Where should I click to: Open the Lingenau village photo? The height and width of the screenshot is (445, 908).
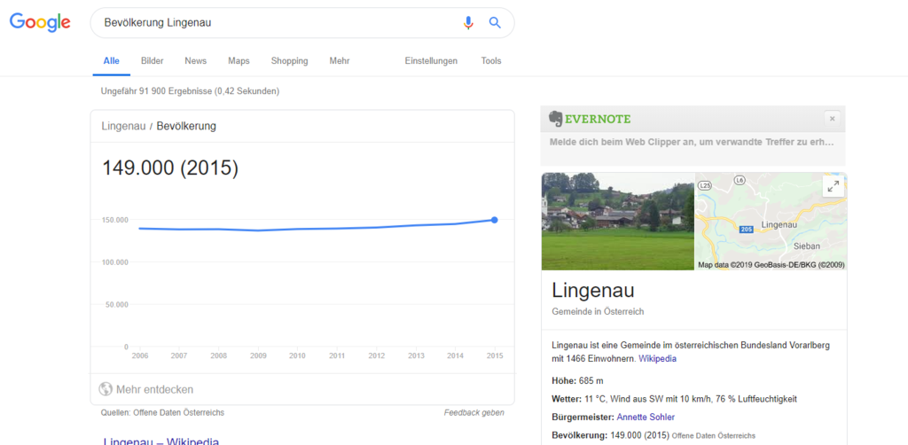click(x=617, y=221)
